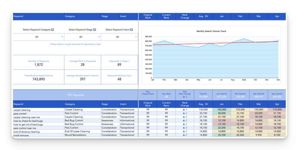
Task: Click the rank change triangle in pest control row
Action: [x=183, y=113]
